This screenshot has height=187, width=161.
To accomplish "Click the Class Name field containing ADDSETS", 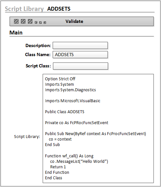I will point(80,54).
